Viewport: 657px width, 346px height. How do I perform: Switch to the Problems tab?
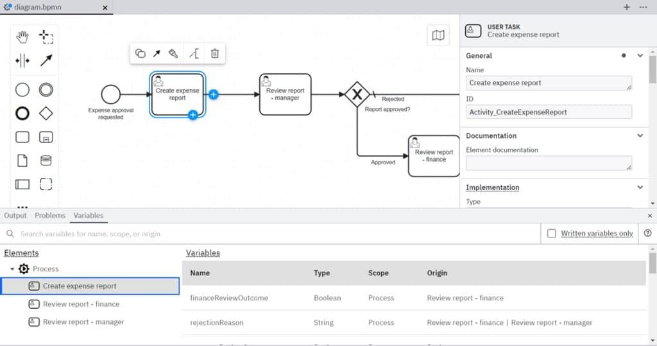pos(50,216)
